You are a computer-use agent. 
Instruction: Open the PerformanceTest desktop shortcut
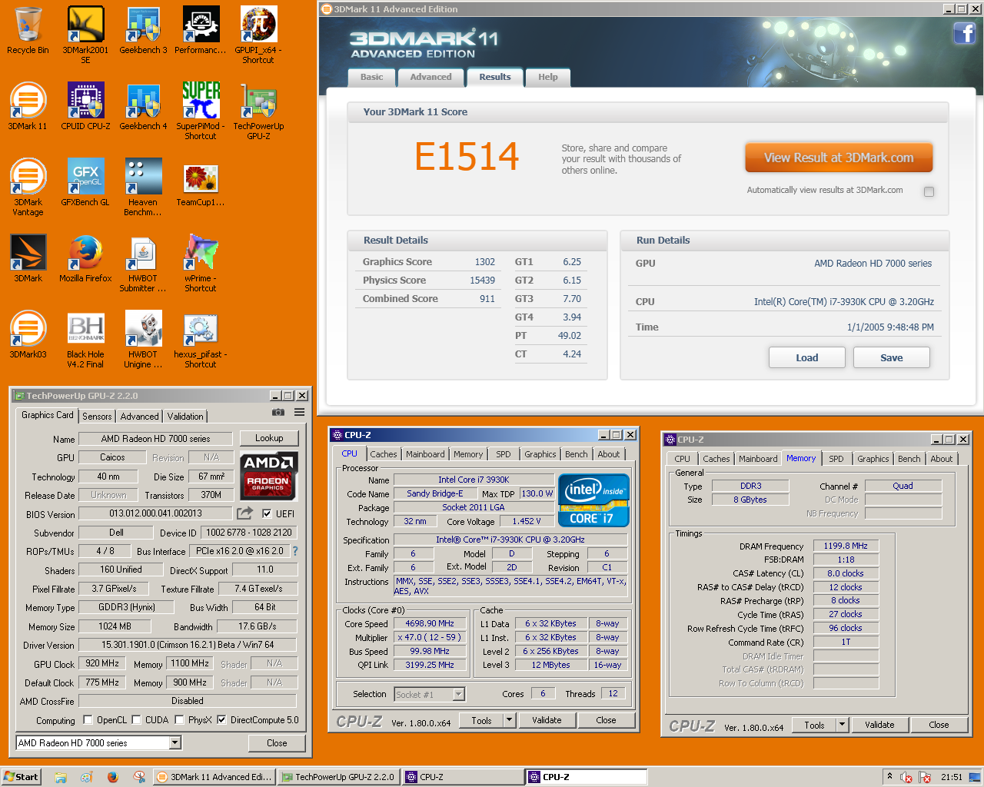tap(201, 31)
